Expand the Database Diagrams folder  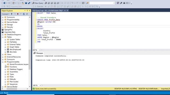[3, 35]
